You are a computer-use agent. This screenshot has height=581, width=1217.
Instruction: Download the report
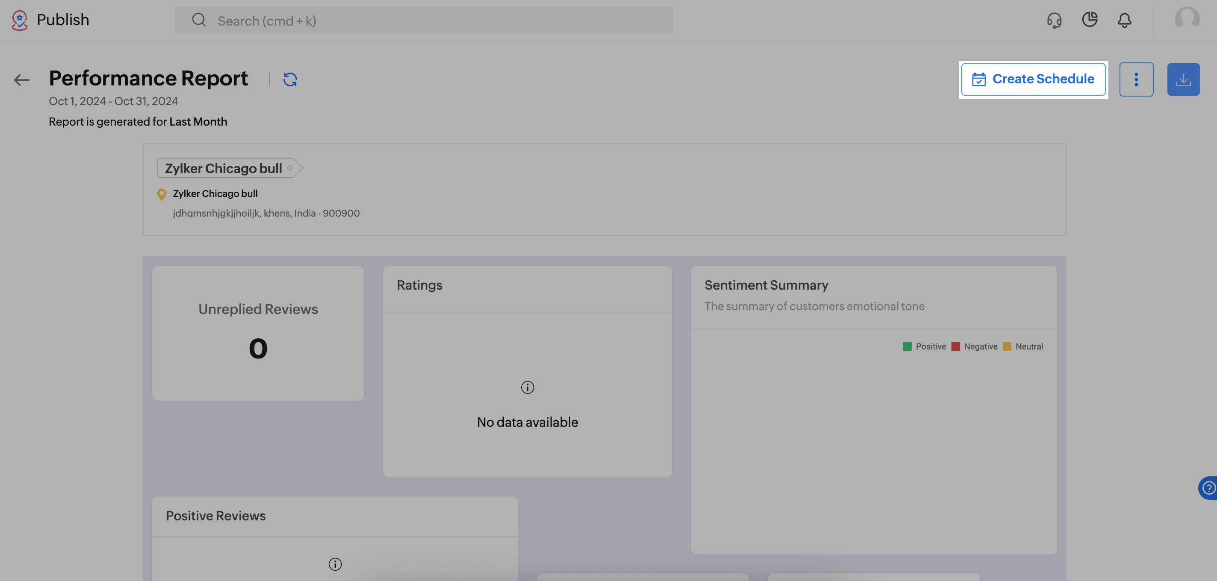tap(1183, 79)
